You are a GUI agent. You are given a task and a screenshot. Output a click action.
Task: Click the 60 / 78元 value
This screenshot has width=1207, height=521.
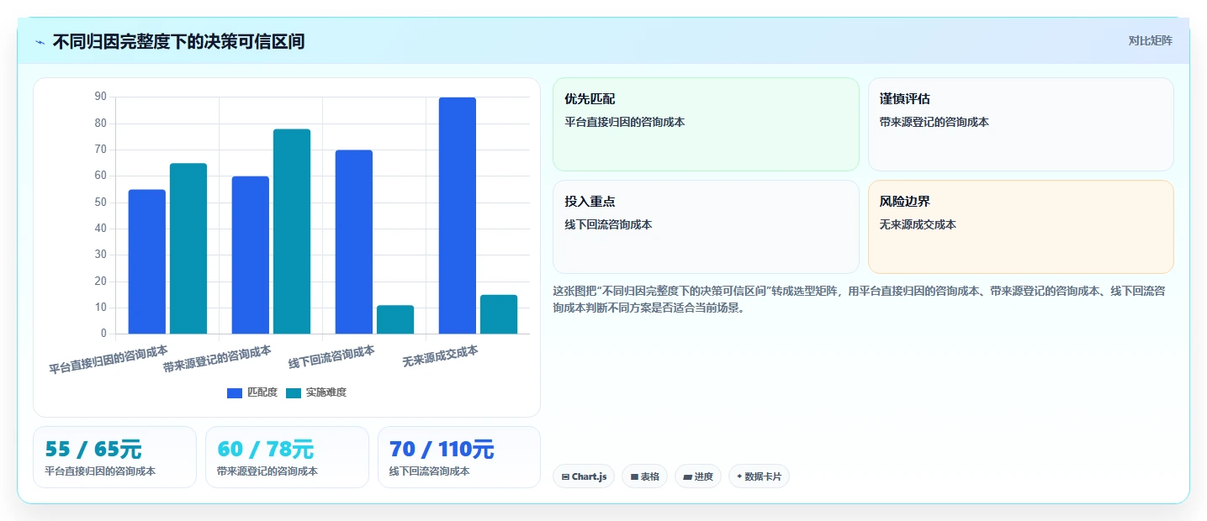click(265, 449)
